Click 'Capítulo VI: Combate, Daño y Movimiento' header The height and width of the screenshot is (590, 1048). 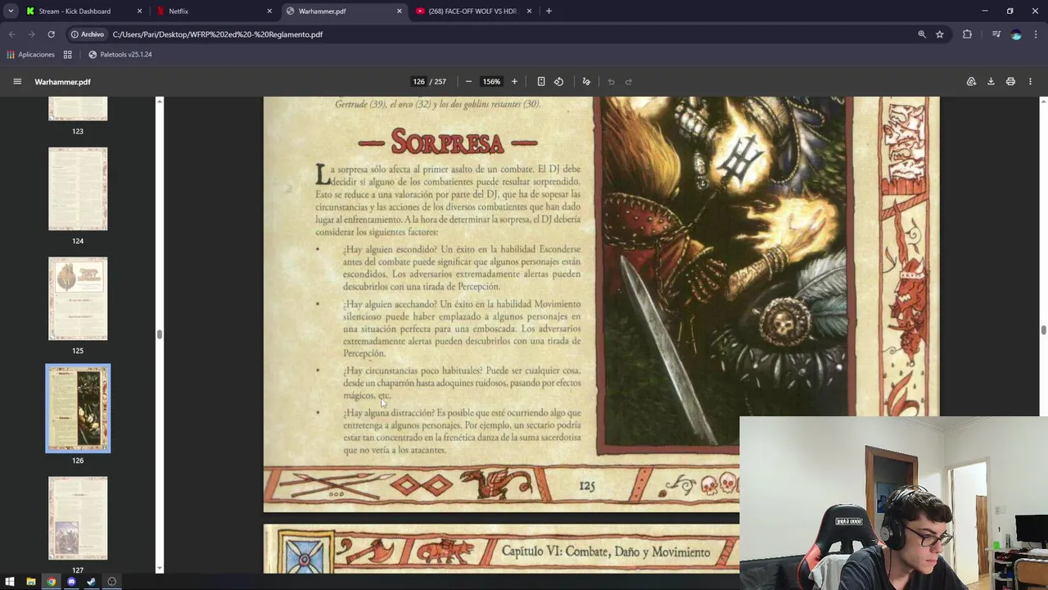pos(606,551)
